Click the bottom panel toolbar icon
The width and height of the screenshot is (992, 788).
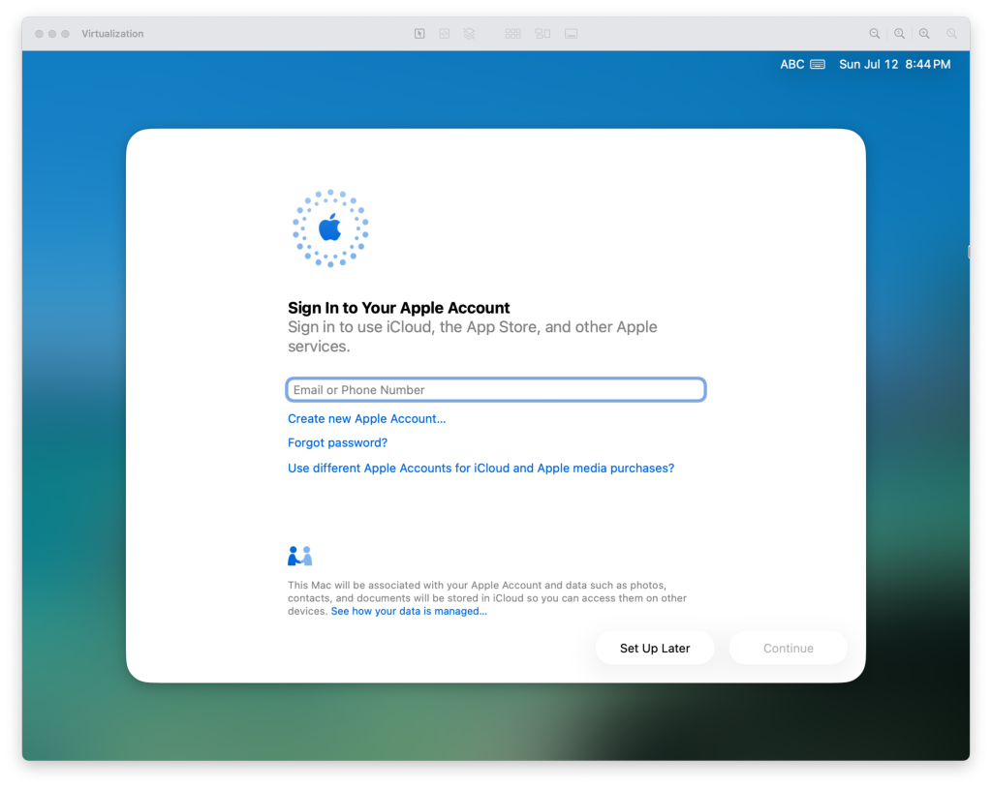(x=572, y=34)
